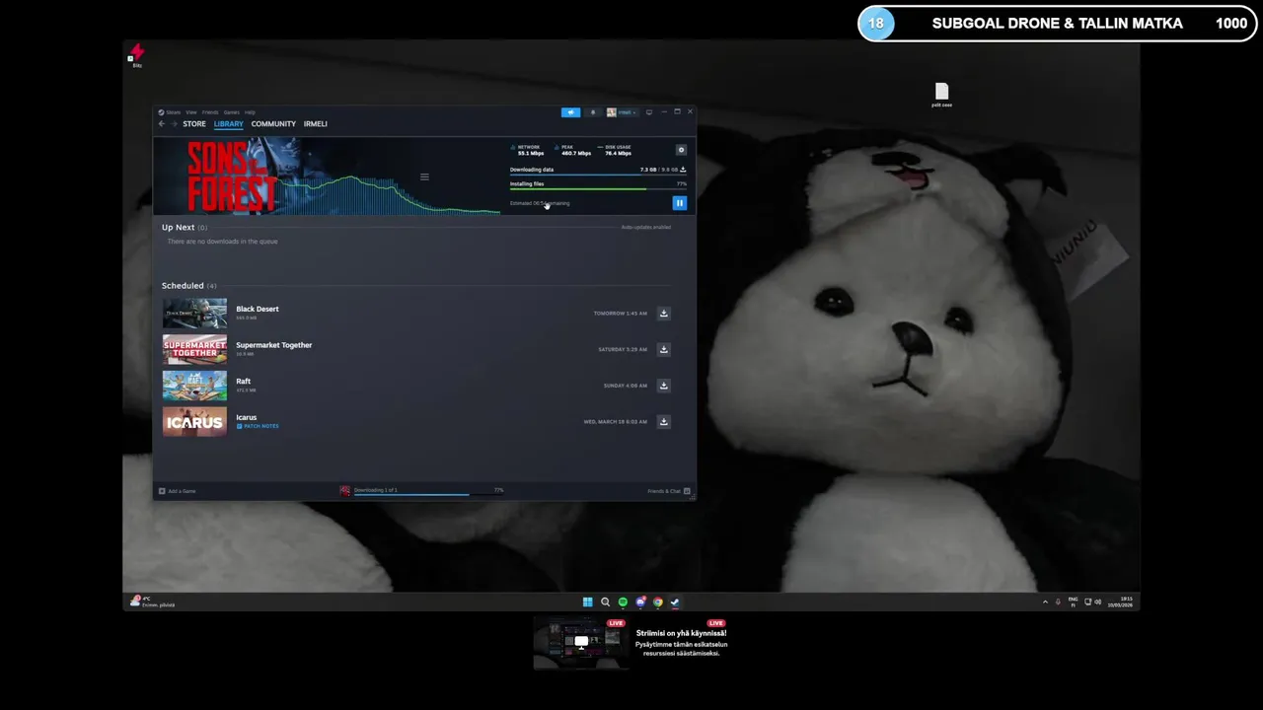Show hidden system tray icons
The width and height of the screenshot is (1263, 710).
tap(1045, 602)
